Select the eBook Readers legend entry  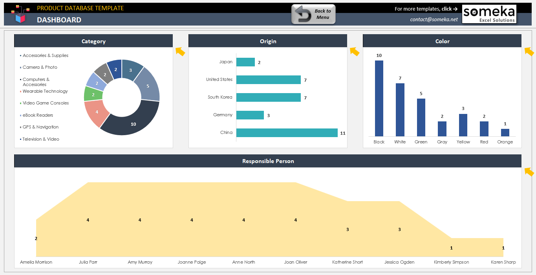[x=37, y=115]
